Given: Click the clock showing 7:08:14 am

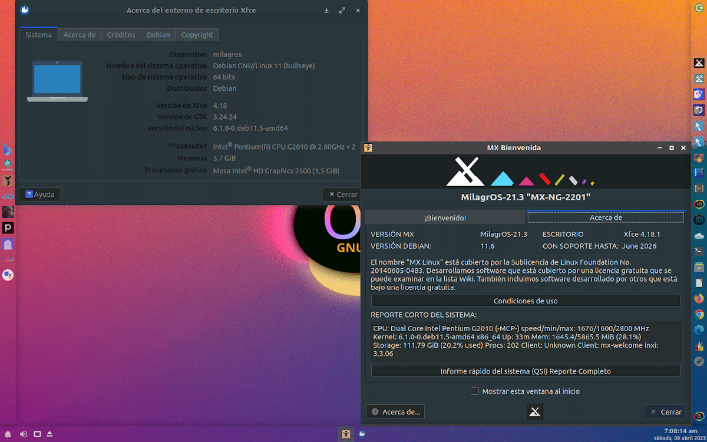Looking at the screenshot, I should [x=680, y=431].
